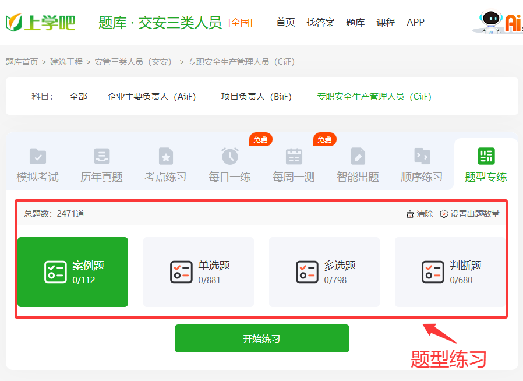Click the 专职安全生产管理人员（C证）breadcrumb
Viewport: 523px width, 381px height.
click(242, 62)
